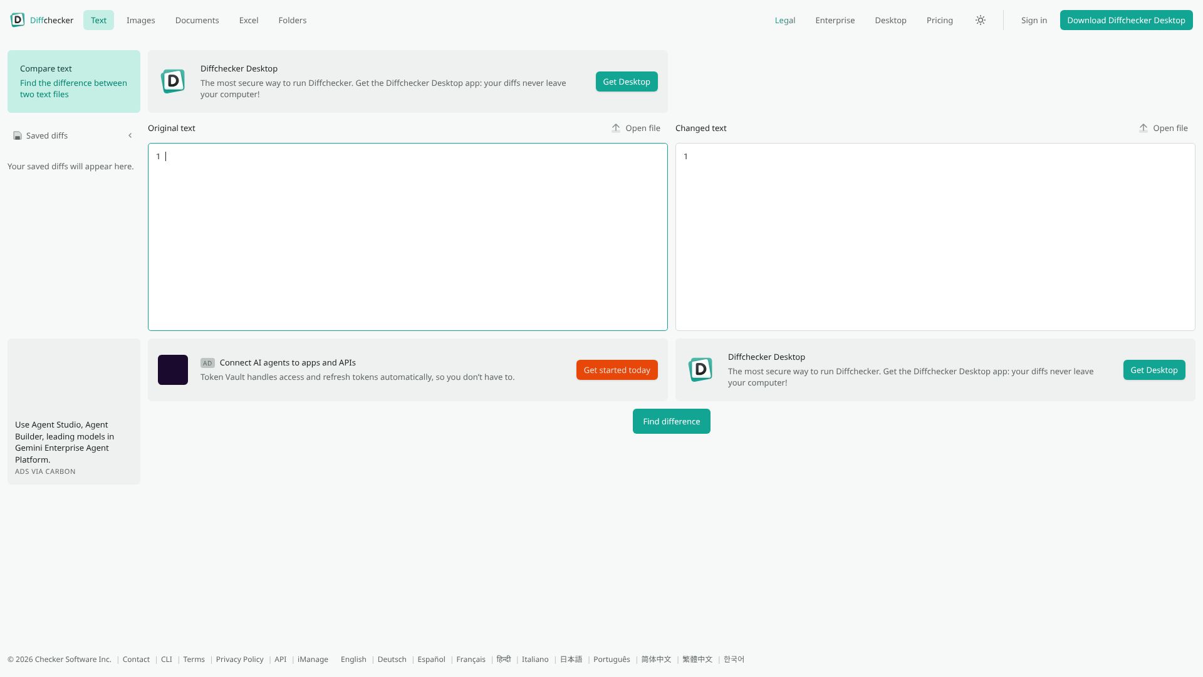
Task: Switch language to हिन्दी
Action: tap(504, 659)
